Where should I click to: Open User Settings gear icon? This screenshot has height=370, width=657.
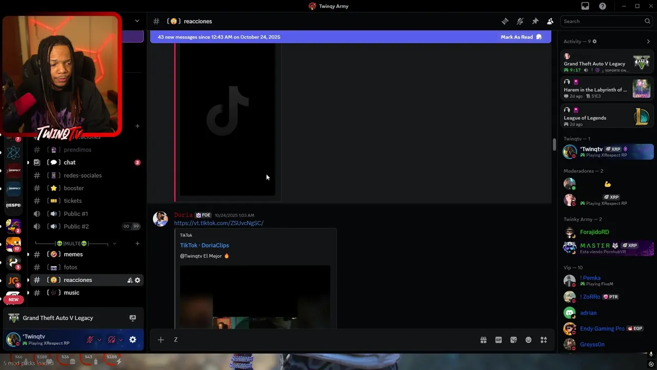point(133,340)
